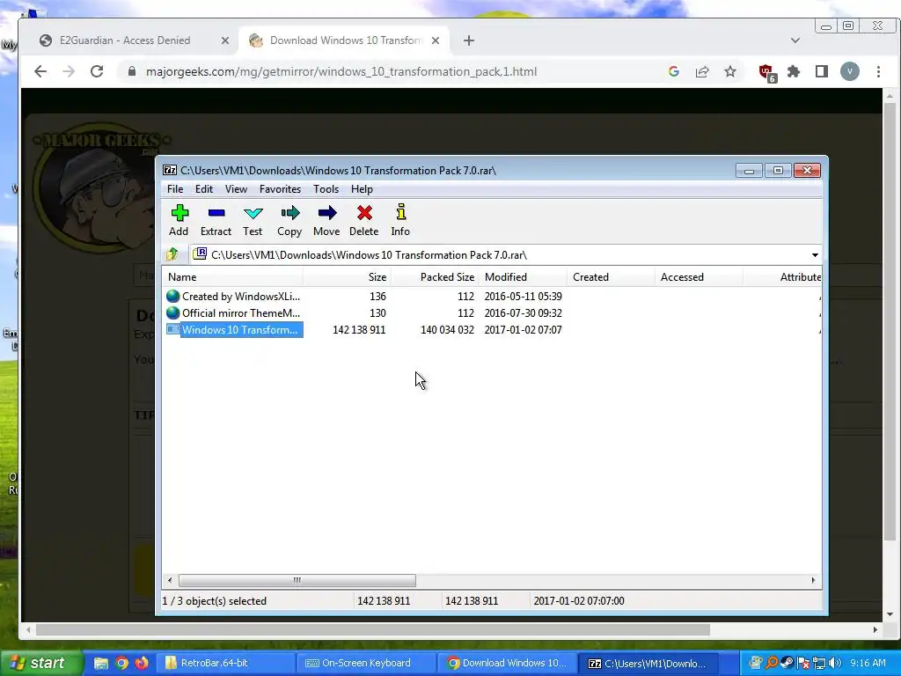
Task: Open the View menu
Action: (x=236, y=189)
